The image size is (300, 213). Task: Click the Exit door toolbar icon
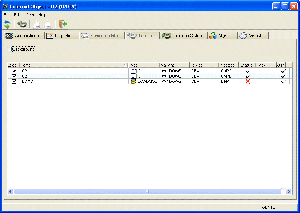[63, 25]
